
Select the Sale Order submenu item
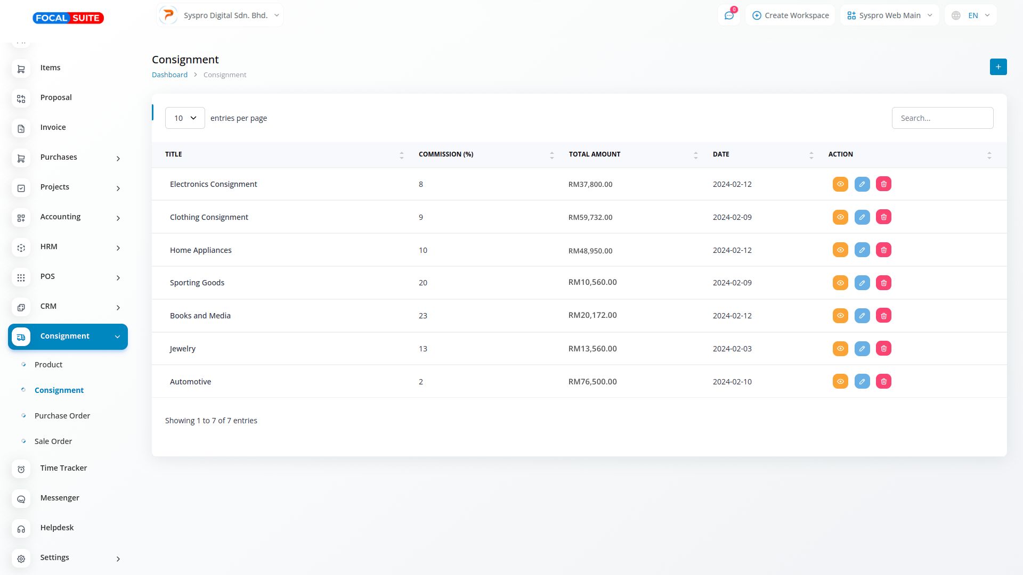click(53, 441)
